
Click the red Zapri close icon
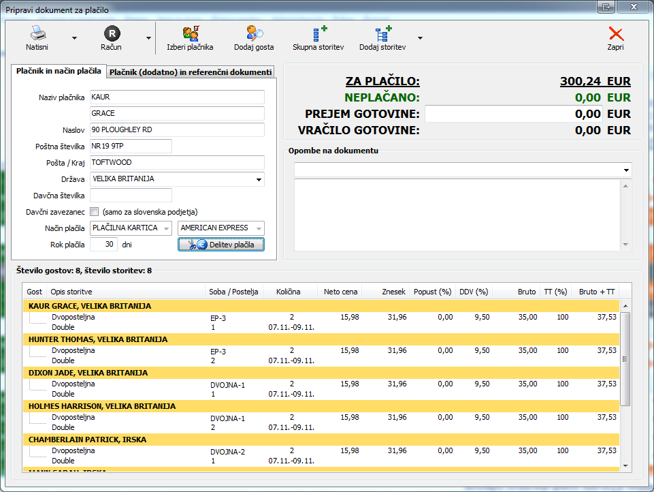(x=615, y=33)
